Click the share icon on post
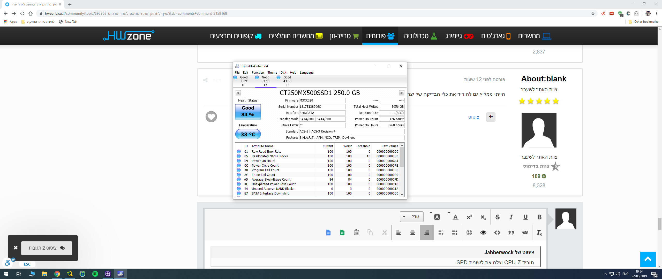 point(205,80)
